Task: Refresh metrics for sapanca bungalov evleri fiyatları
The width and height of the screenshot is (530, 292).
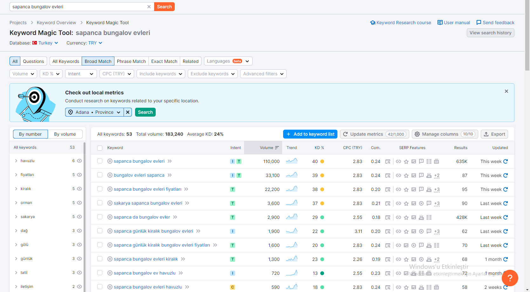Action: coord(506,189)
